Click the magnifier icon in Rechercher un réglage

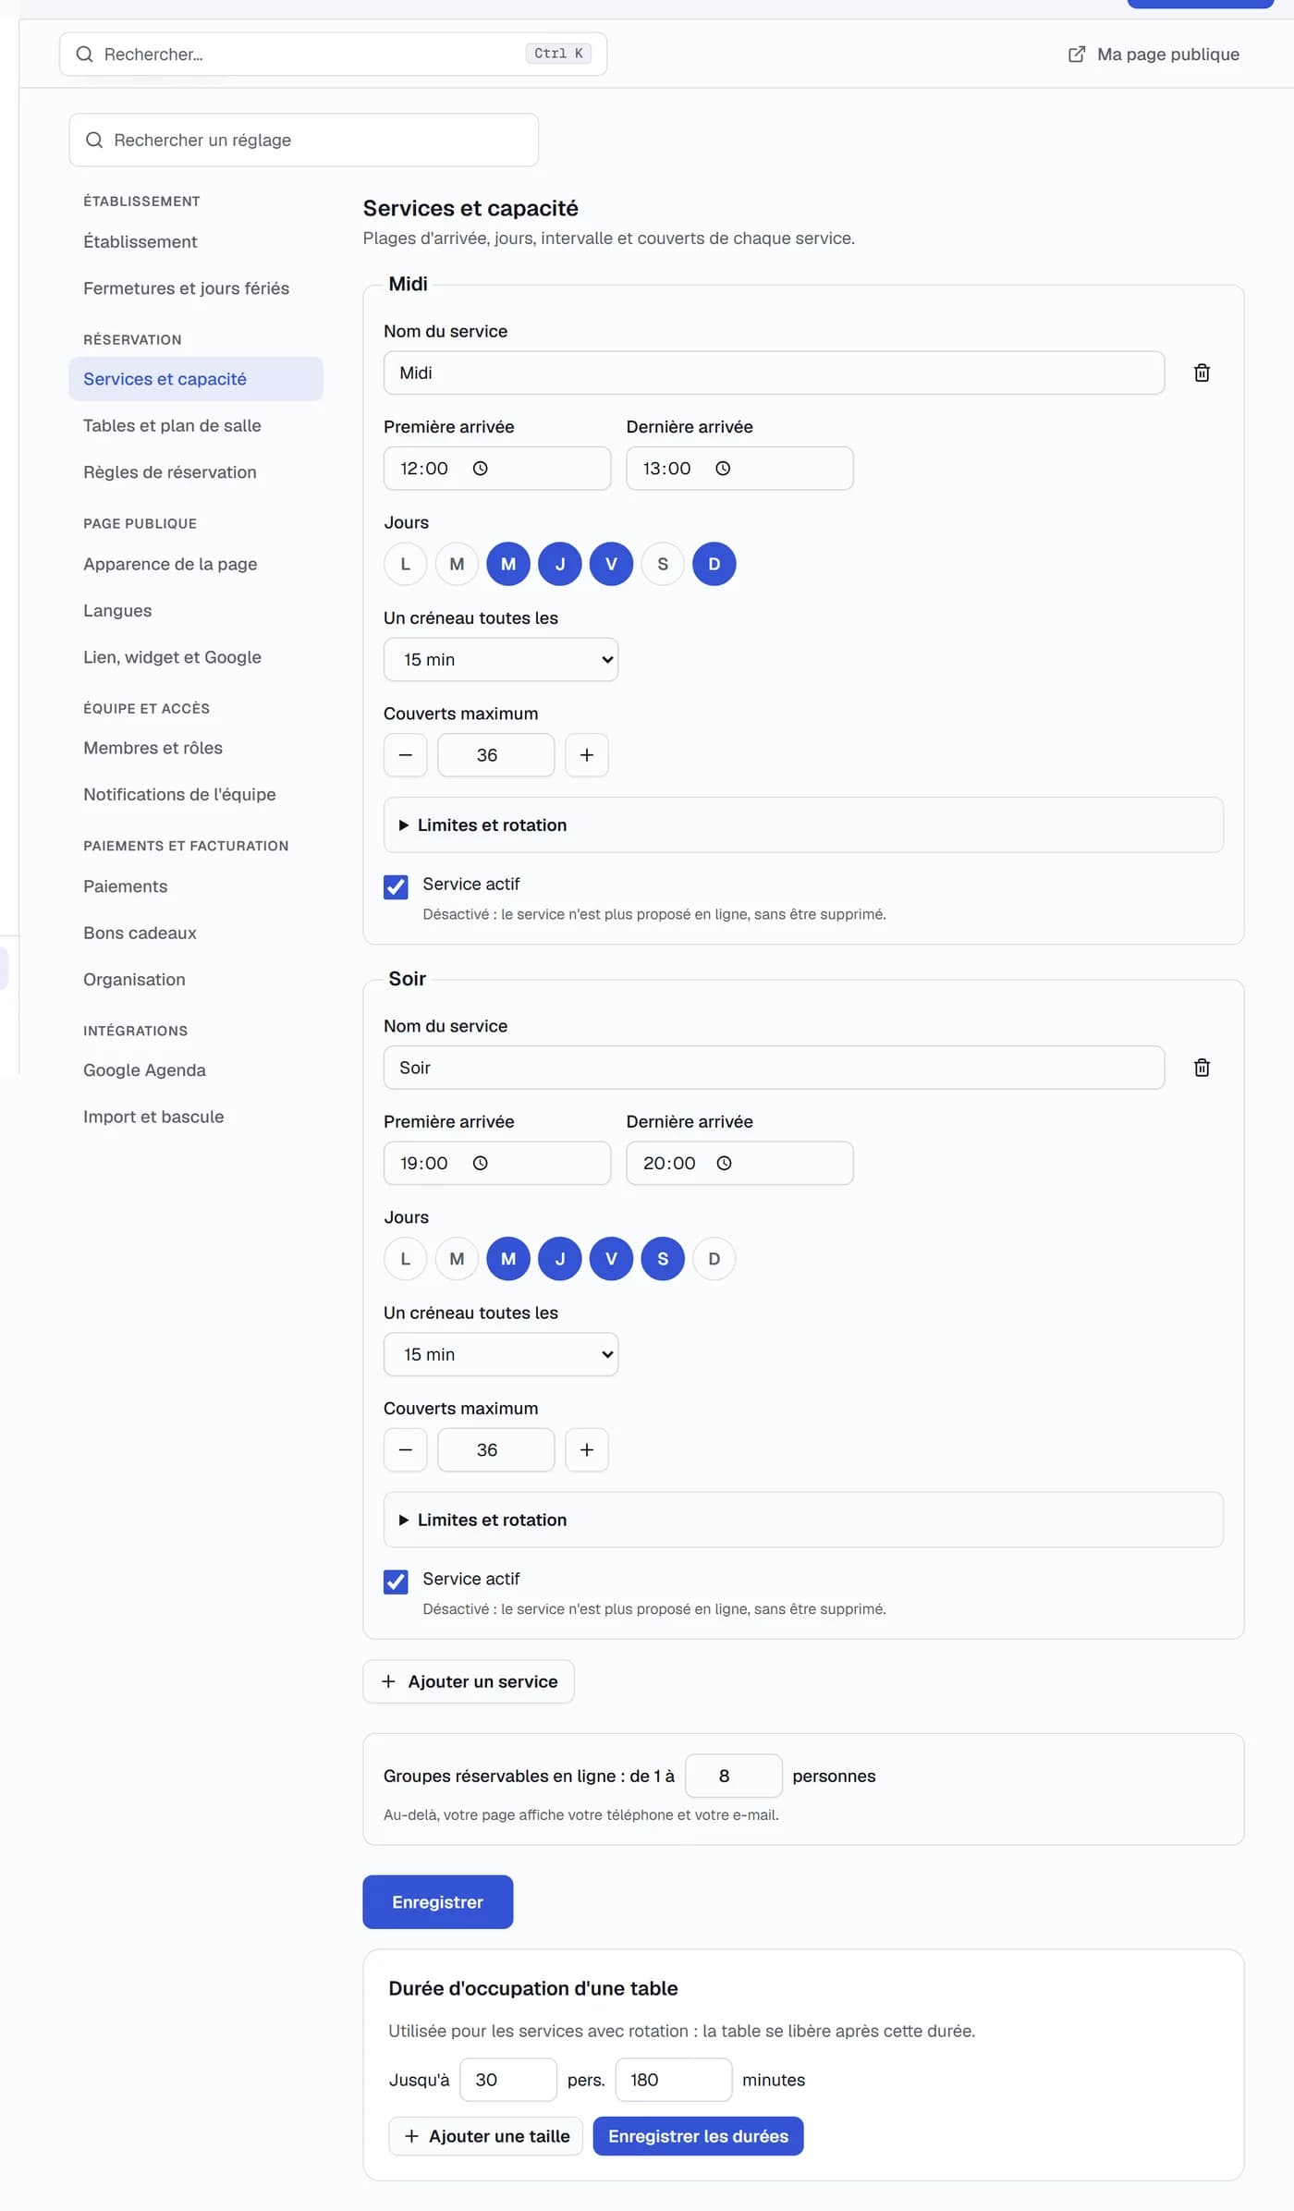pyautogui.click(x=94, y=140)
